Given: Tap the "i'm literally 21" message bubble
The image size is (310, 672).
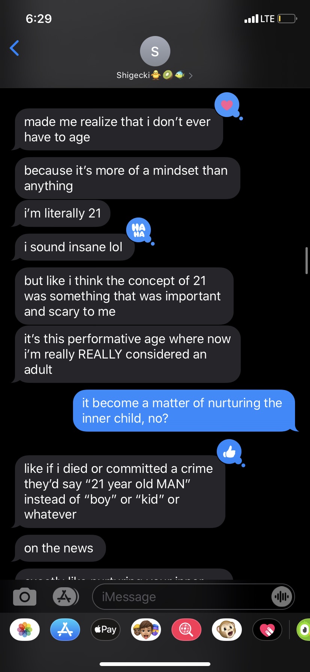Looking at the screenshot, I should coord(63,213).
